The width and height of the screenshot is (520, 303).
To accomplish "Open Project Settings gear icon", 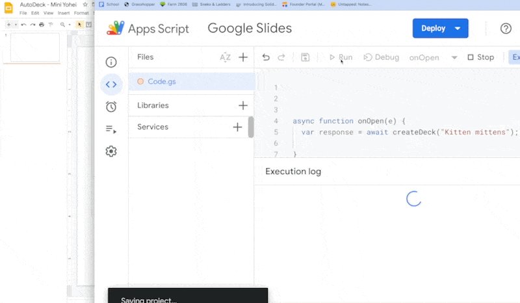I will pyautogui.click(x=111, y=151).
